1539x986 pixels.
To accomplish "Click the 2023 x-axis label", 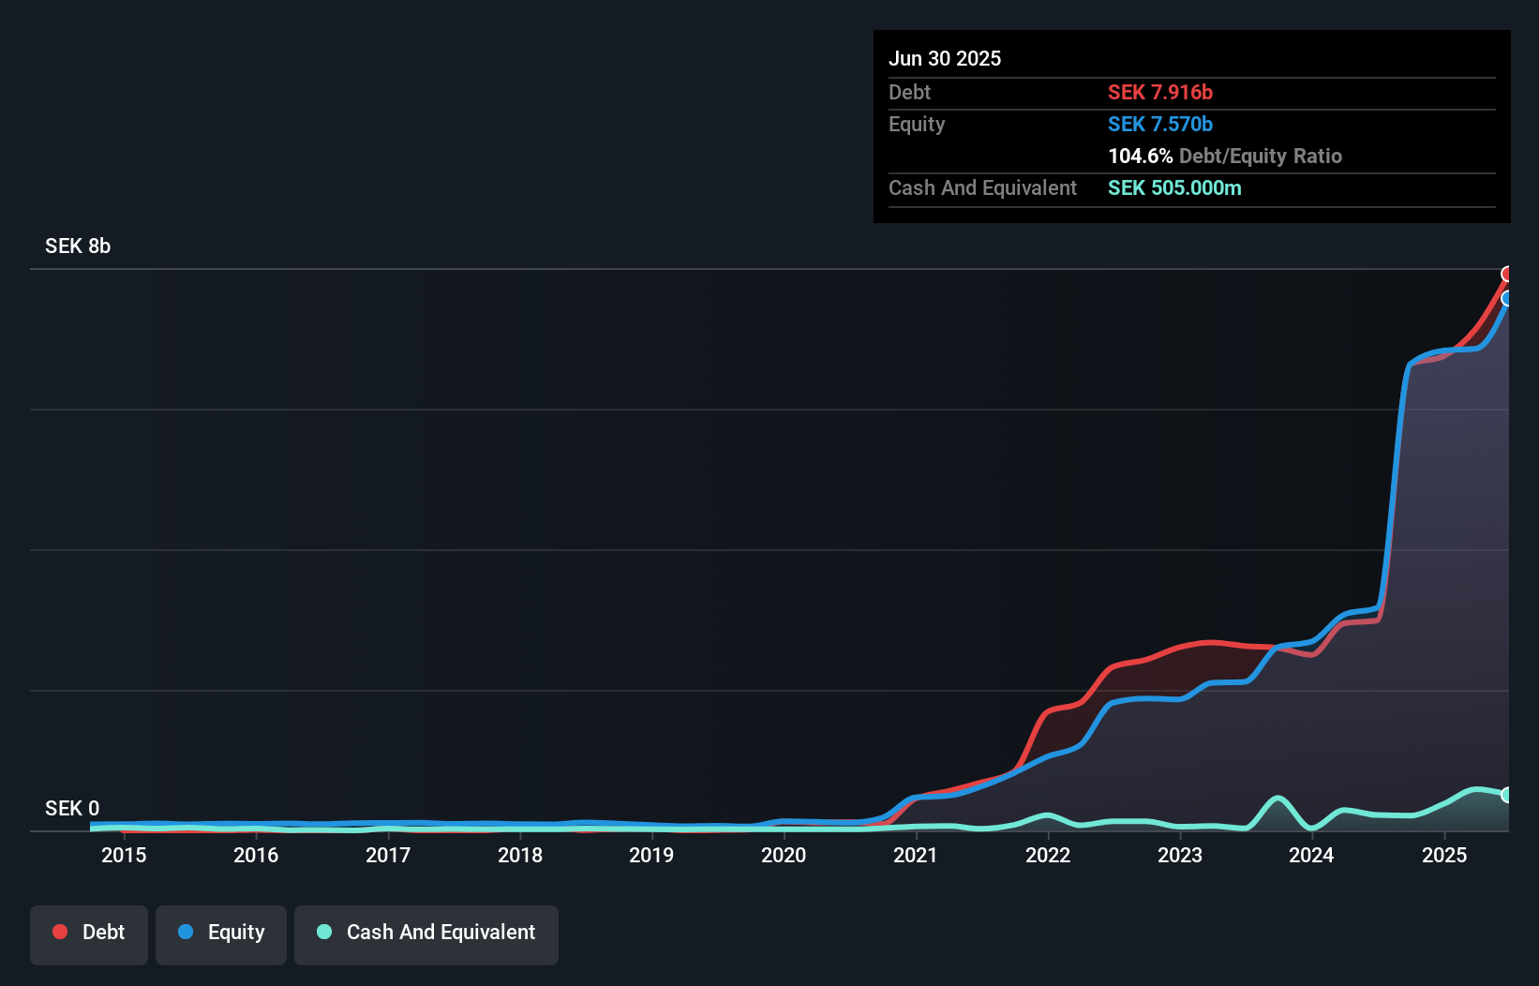I will pos(1180,855).
